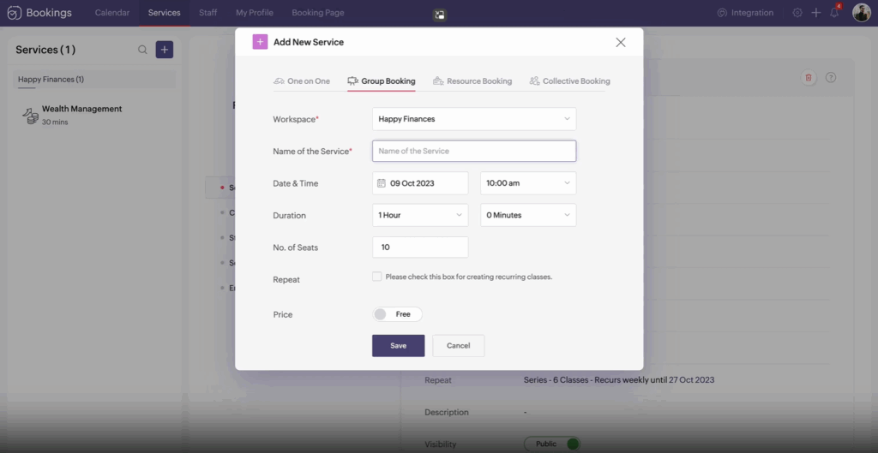Open the notifications bell icon
The width and height of the screenshot is (878, 453).
[834, 13]
